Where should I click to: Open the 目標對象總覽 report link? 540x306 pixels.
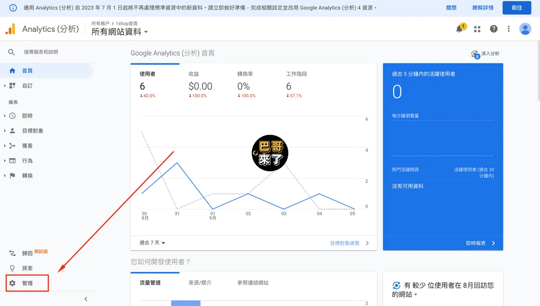pyautogui.click(x=350, y=243)
